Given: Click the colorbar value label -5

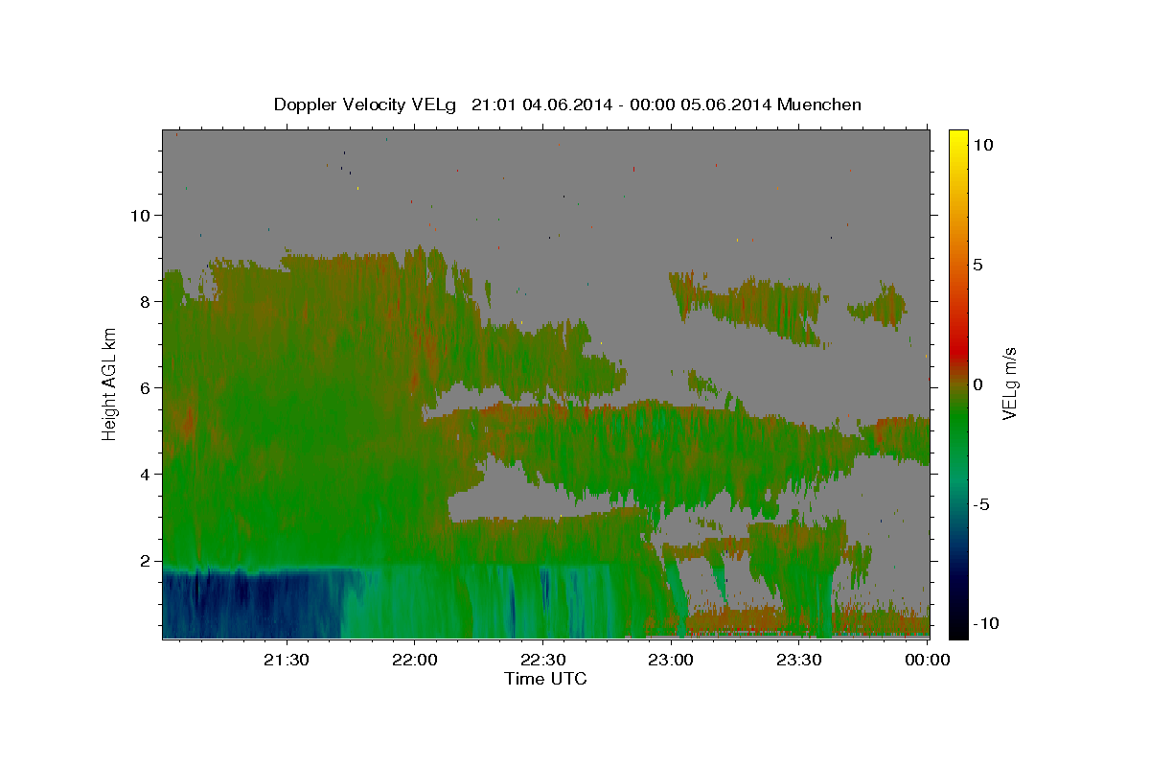Looking at the screenshot, I should click(979, 503).
